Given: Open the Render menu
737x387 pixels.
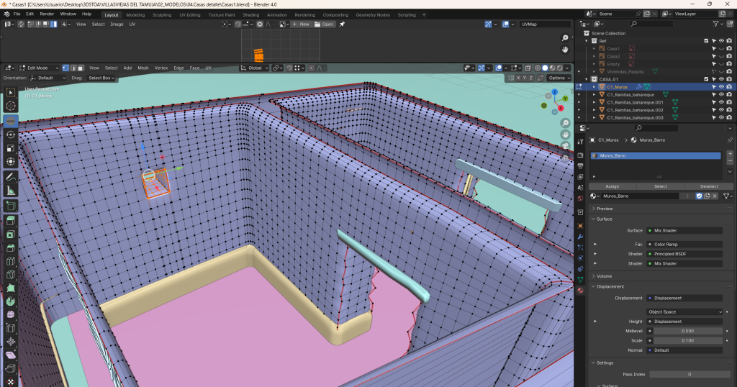Looking at the screenshot, I should tap(47, 14).
